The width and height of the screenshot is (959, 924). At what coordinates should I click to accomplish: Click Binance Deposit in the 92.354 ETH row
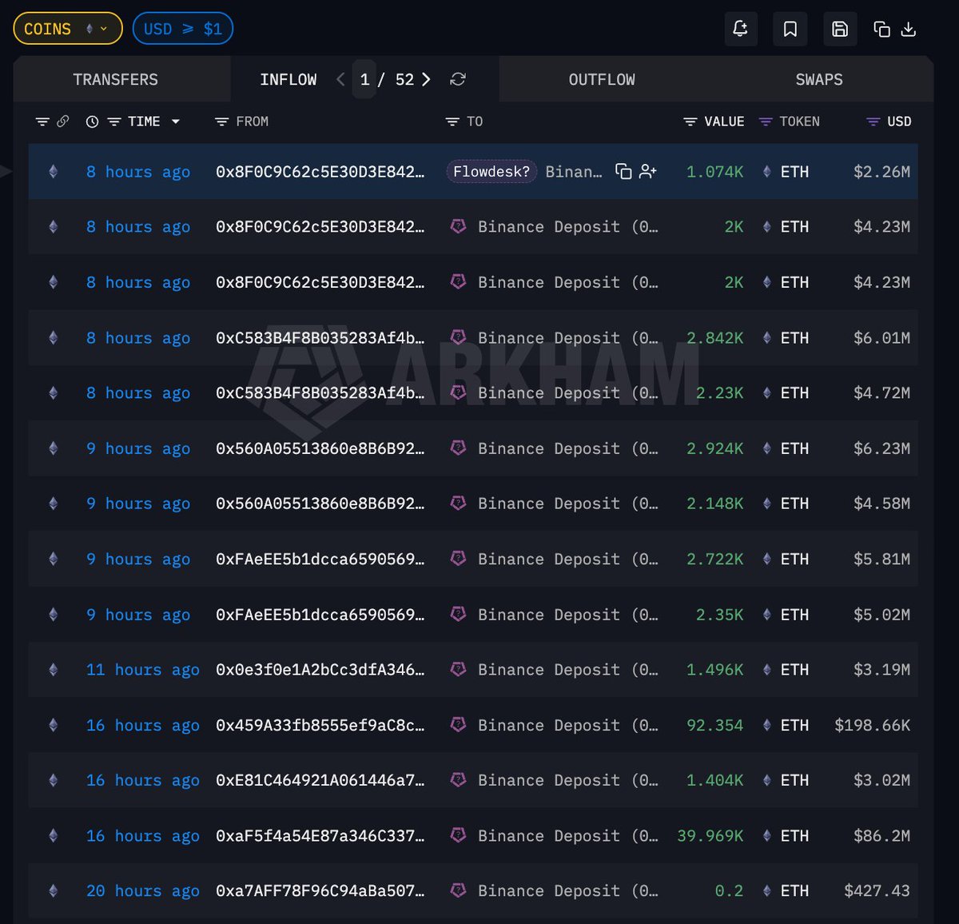(568, 725)
